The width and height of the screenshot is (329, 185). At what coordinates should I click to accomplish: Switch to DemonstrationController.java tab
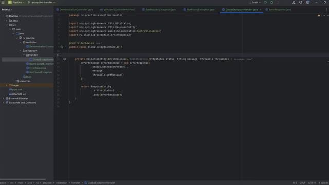tap(75, 10)
